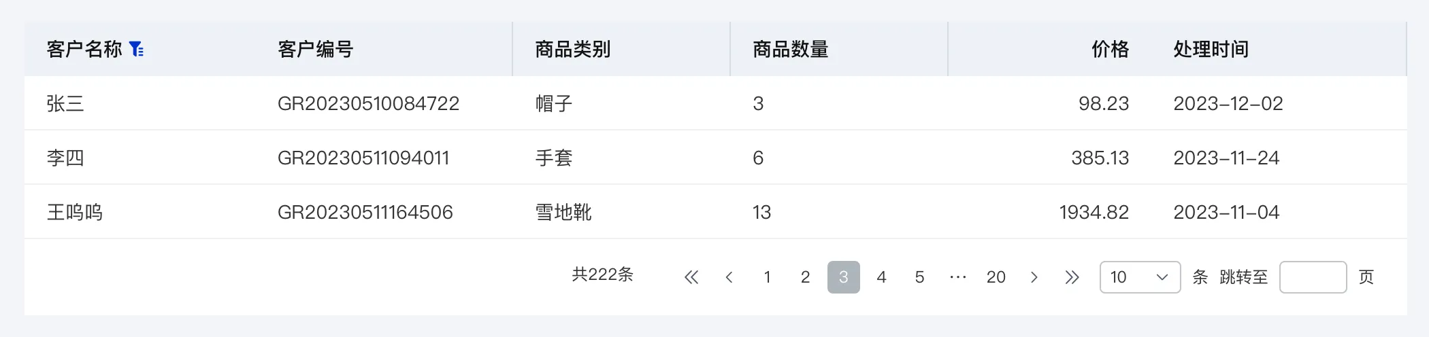The width and height of the screenshot is (1429, 337).
Task: Navigate to page 5
Action: [920, 277]
